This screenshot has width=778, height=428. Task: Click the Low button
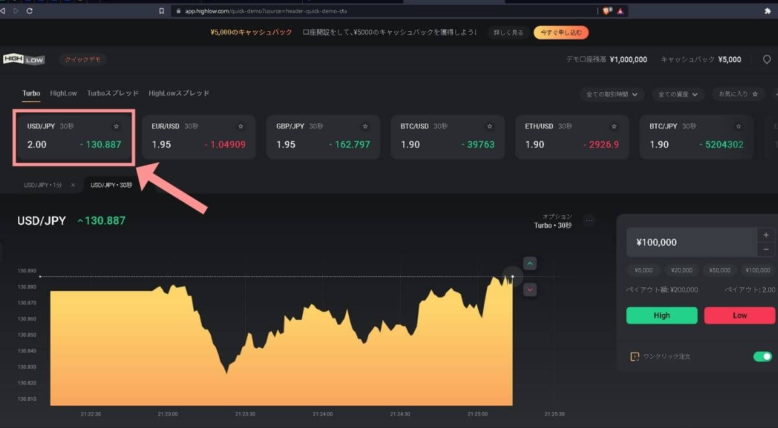point(740,315)
